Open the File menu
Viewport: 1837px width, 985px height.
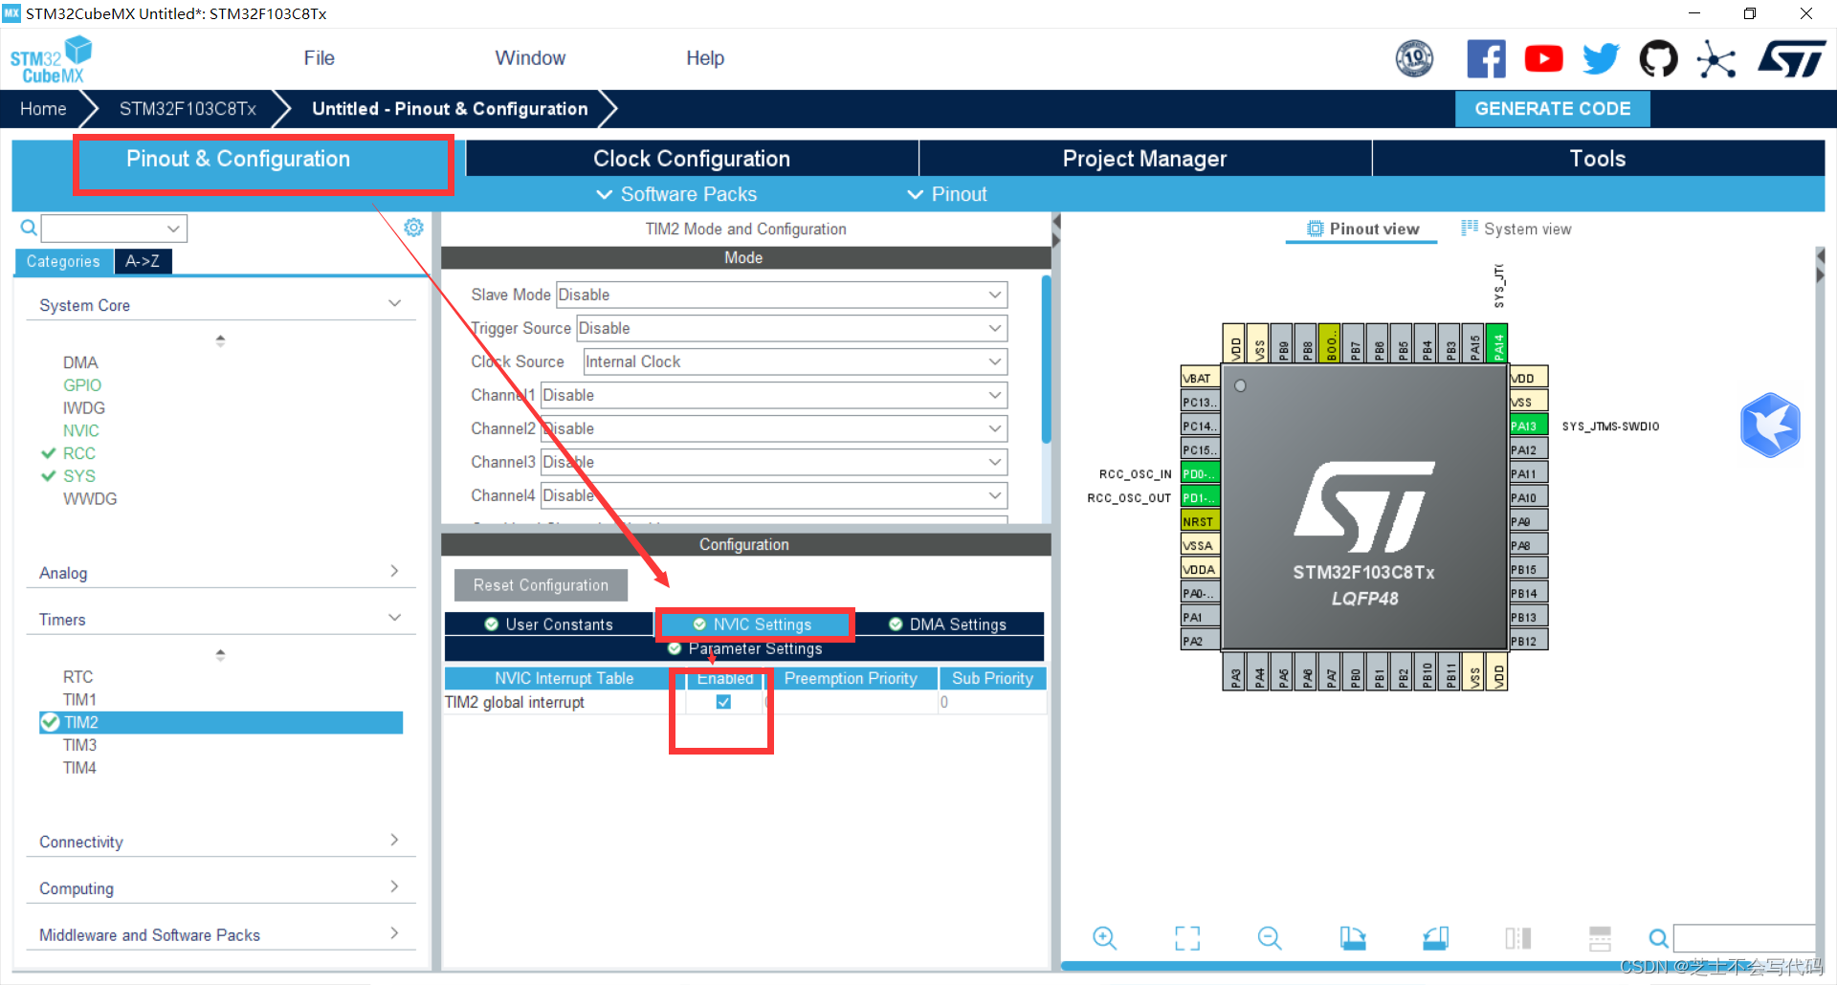(x=319, y=58)
